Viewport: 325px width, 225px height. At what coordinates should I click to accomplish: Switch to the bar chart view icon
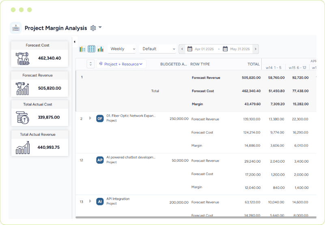click(x=101, y=49)
